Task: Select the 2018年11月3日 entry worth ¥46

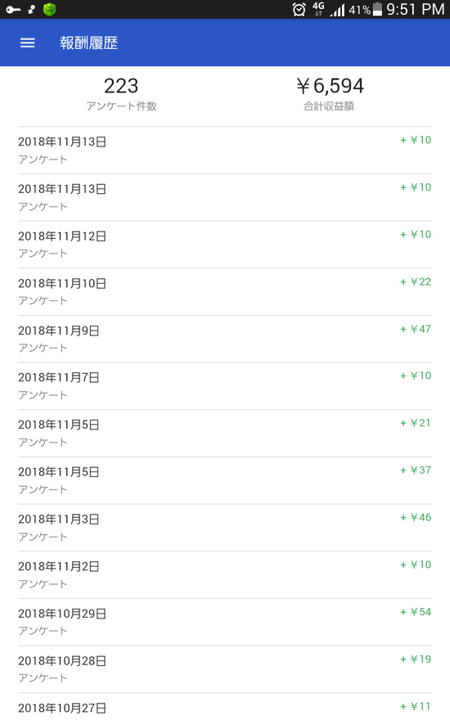Action: point(225,528)
